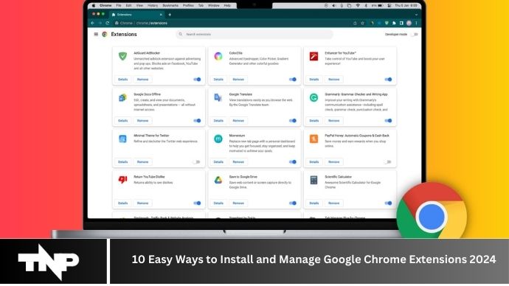Bookmark this page with the star icon
Screen dimensions: 509x286
coord(363,23)
